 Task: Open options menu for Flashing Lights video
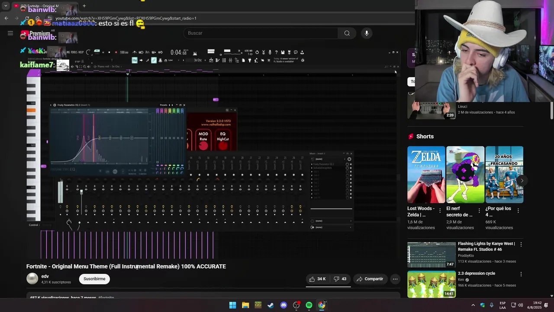click(521, 244)
